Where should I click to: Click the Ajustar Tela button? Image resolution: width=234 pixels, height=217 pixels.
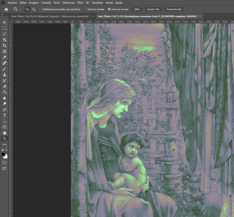153,9
